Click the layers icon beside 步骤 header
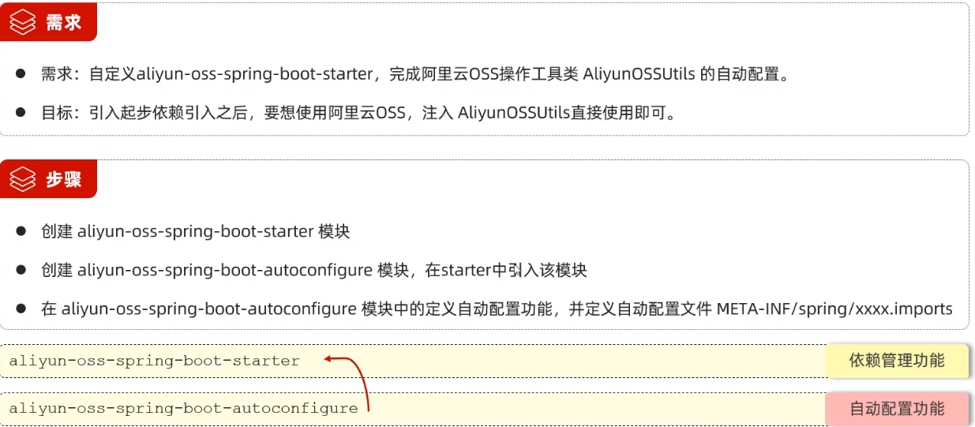The height and width of the screenshot is (427, 975). pyautogui.click(x=22, y=180)
